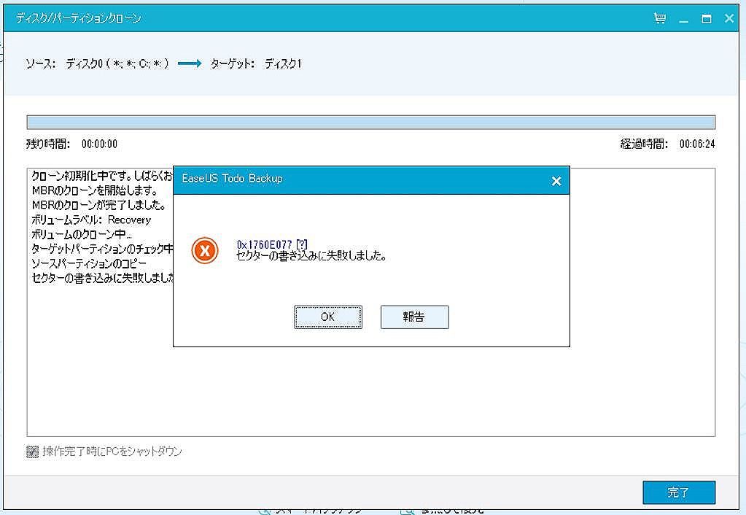Select the log line 'MBRのクローンを開始します。'
This screenshot has height=515, width=746.
coord(95,191)
